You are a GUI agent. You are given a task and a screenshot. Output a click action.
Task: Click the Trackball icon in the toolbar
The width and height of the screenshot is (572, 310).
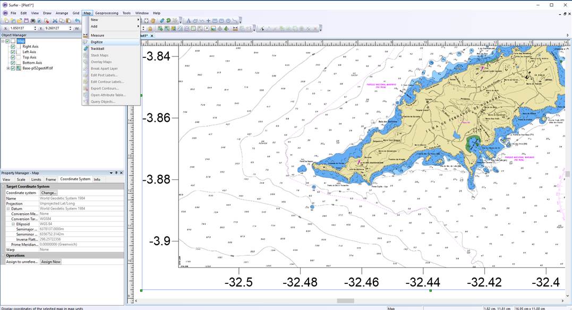(161, 21)
